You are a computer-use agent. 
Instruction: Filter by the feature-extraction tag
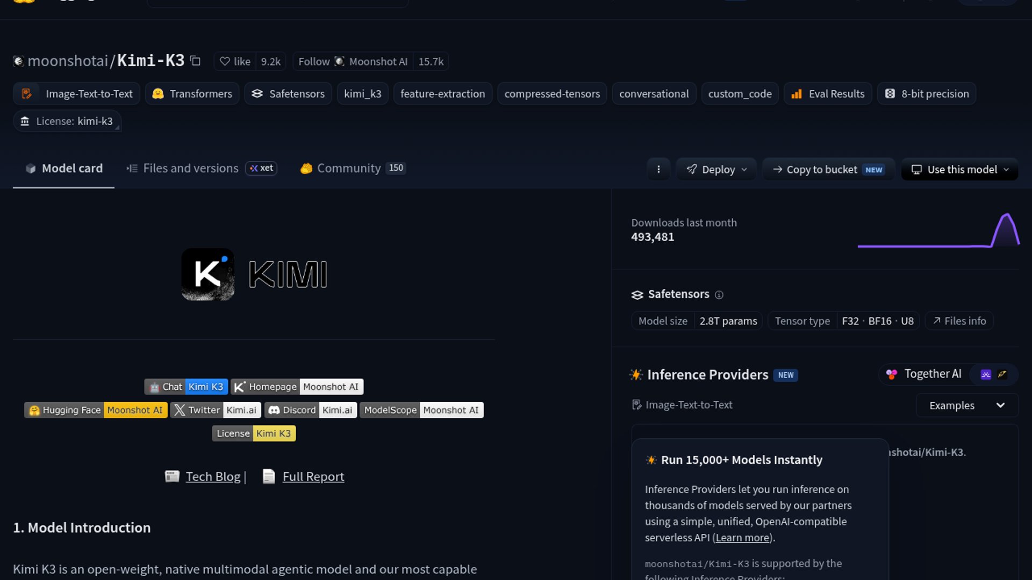(442, 93)
